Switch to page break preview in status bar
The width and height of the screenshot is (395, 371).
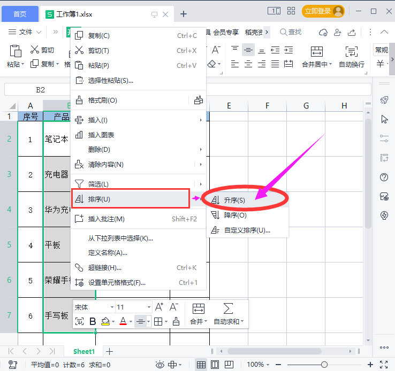tap(229, 365)
